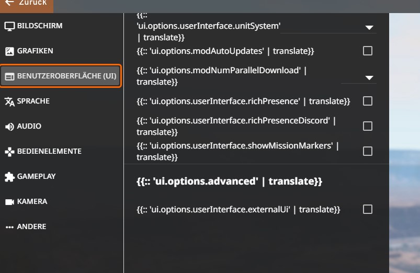Enable the showMissionMarkers checkbox
Image resolution: width=420 pixels, height=273 pixels.
(x=368, y=151)
